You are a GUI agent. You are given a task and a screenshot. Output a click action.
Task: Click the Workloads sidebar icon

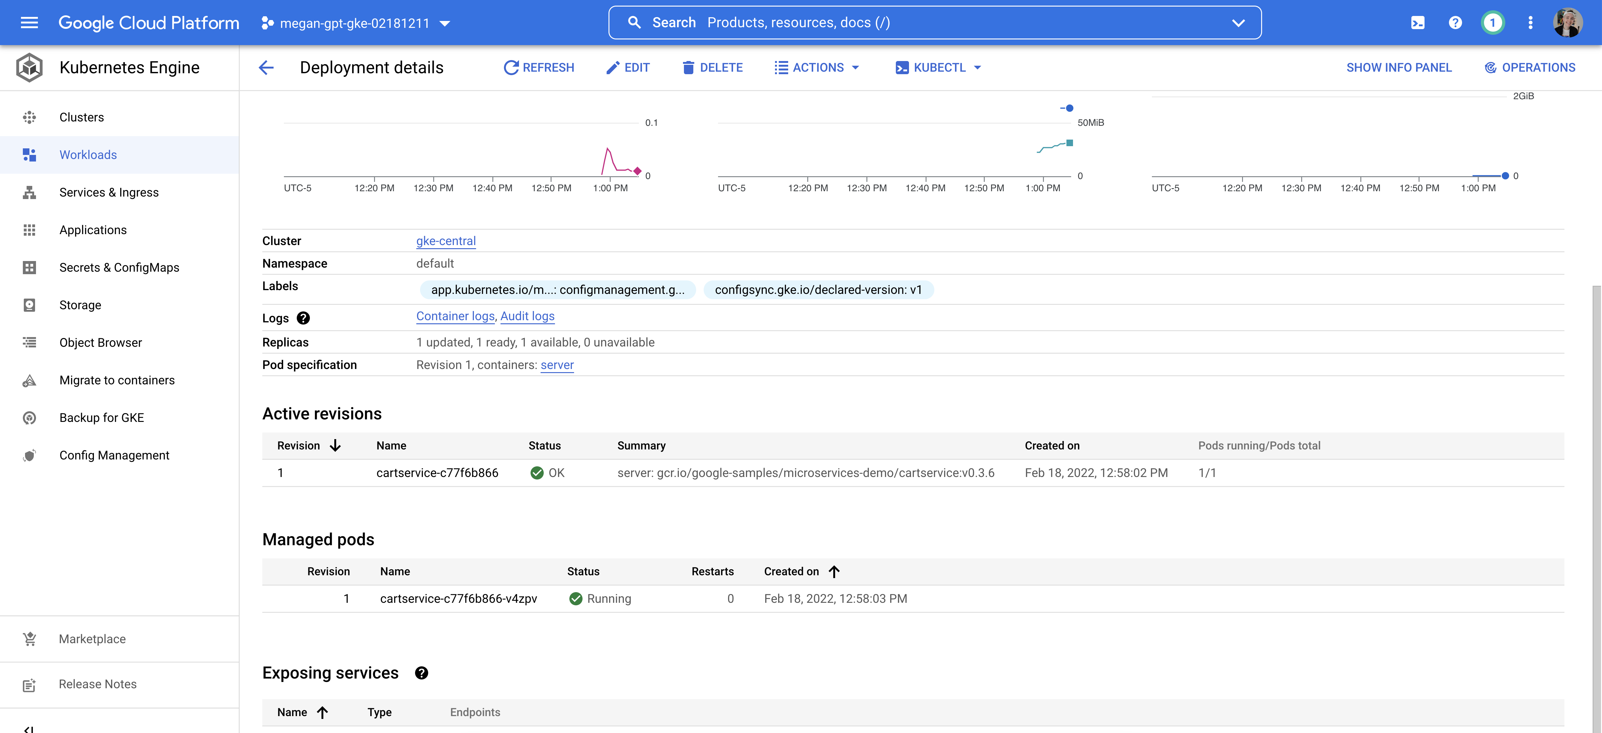click(x=29, y=155)
